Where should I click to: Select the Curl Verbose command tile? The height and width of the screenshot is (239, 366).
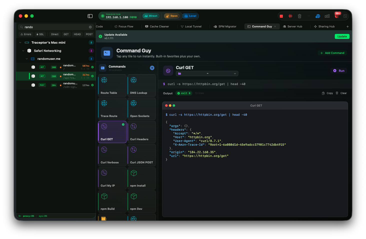tap(112, 155)
